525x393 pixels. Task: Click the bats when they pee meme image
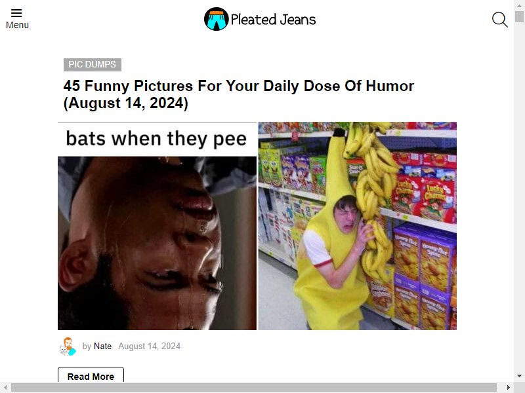[x=157, y=226]
